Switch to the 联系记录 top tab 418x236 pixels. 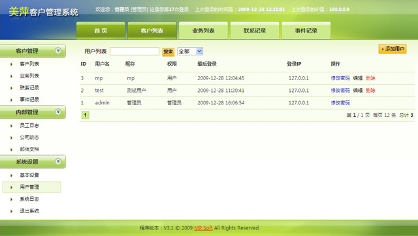point(255,31)
